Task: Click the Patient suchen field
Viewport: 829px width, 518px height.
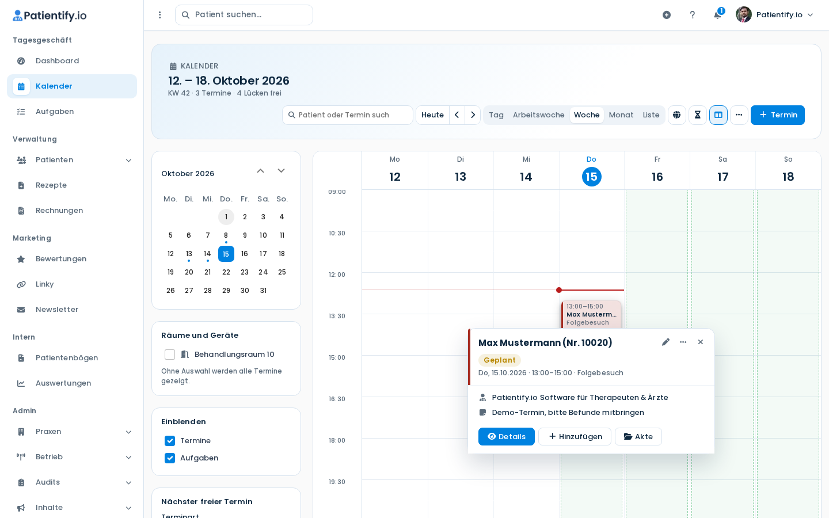Action: click(244, 15)
